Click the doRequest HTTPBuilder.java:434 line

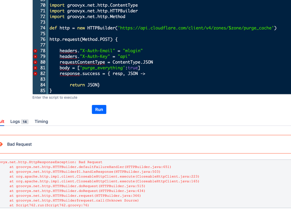coord(77,191)
